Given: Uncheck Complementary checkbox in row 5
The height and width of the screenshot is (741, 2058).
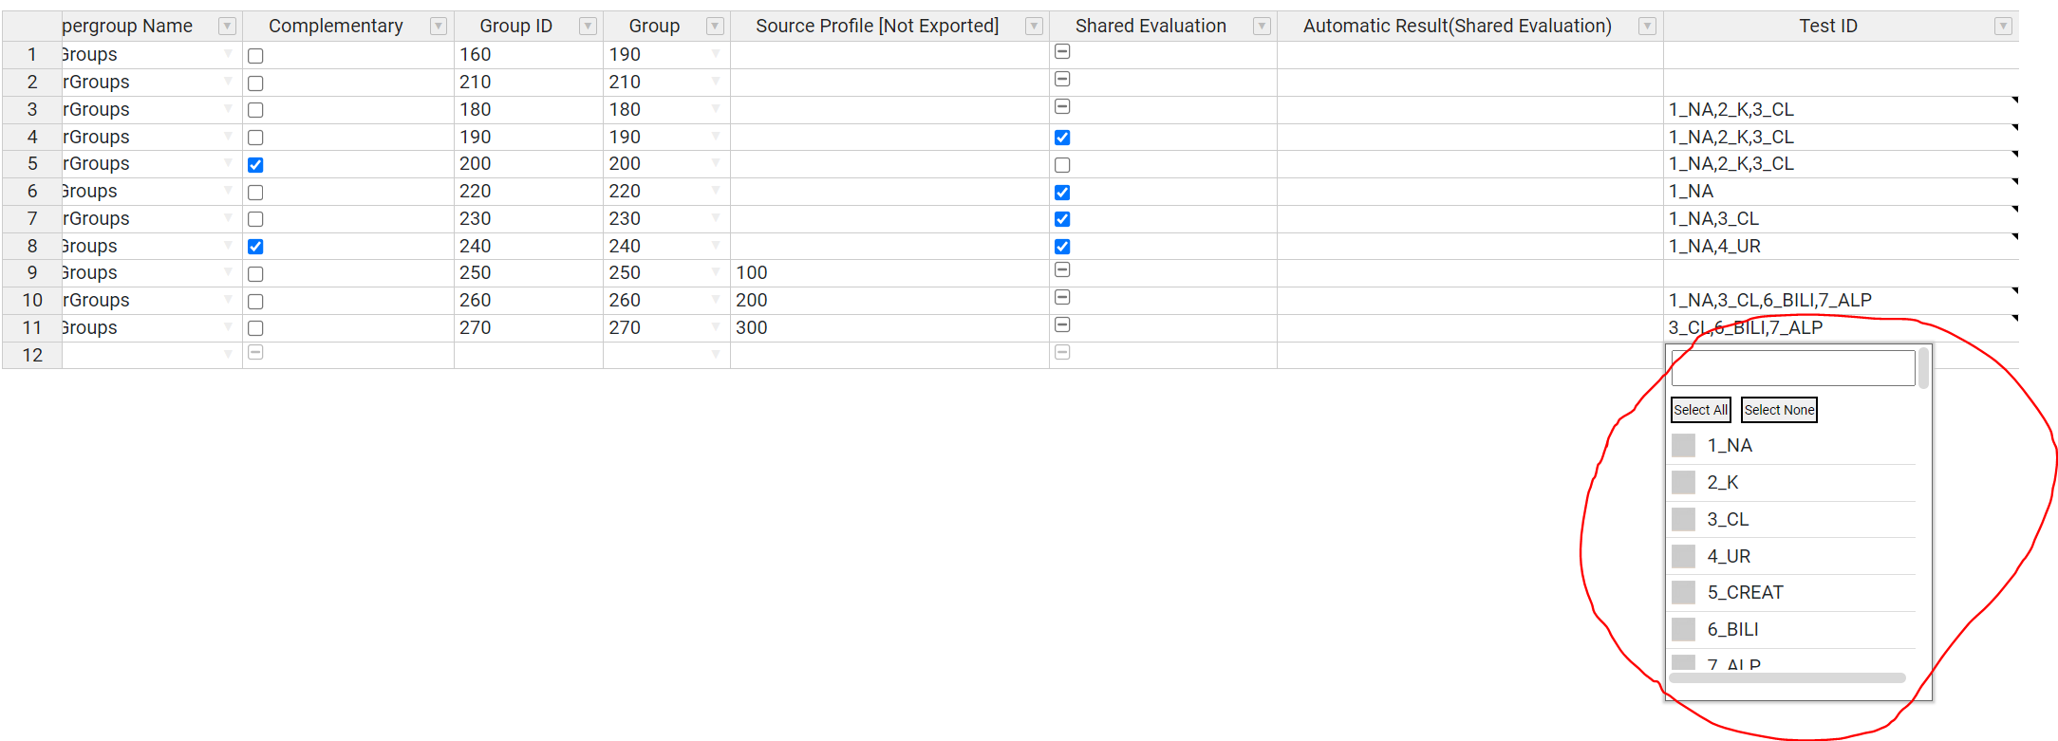Looking at the screenshot, I should point(255,165).
